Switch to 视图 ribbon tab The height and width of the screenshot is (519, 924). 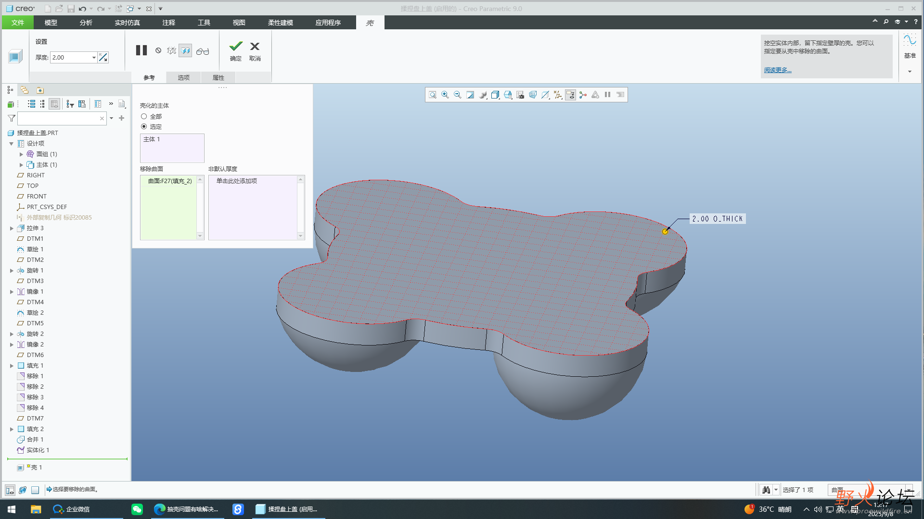[239, 23]
